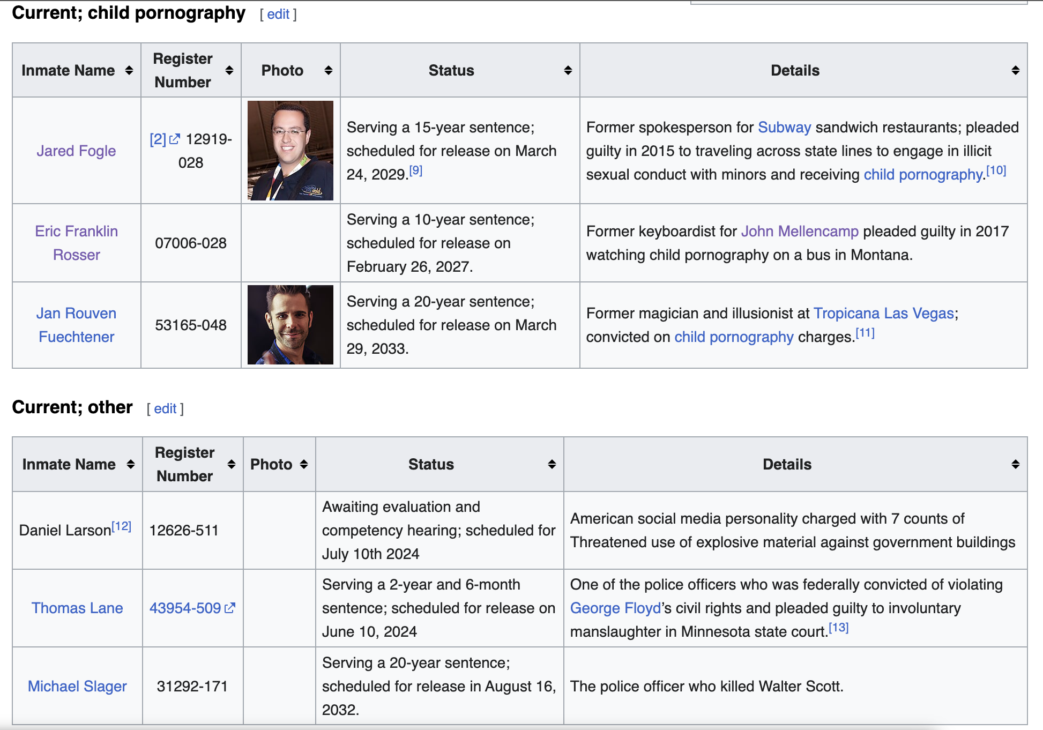Jump to citation [11]

click(x=865, y=333)
